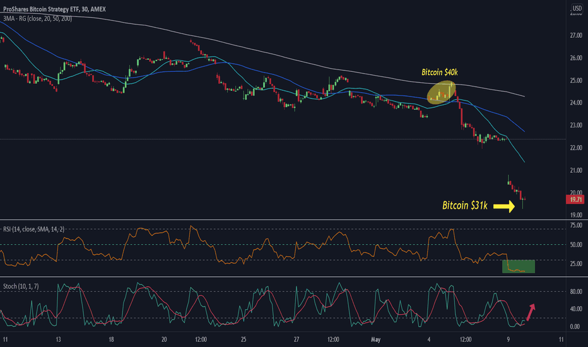
Task: Click the ProShares Bitcoin Strategy ETF symbol title
Action: click(x=54, y=9)
